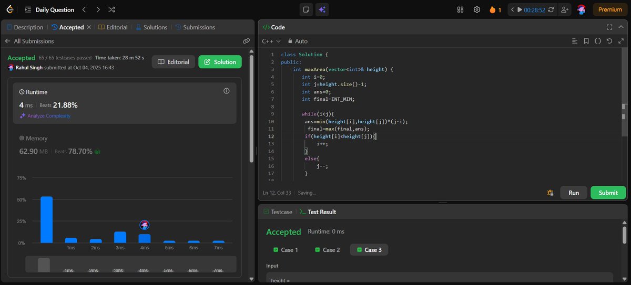
Task: Collapse the Code panel chevron
Action: [x=621, y=27]
